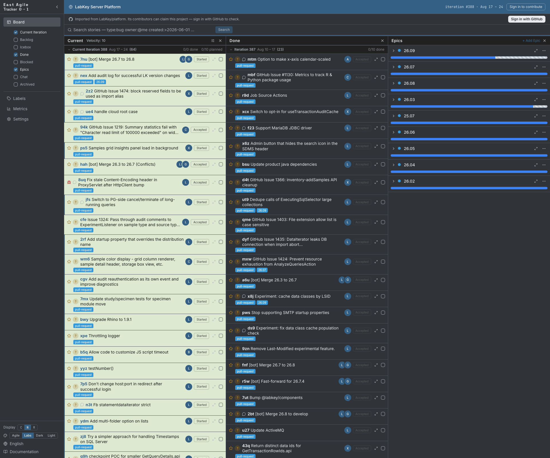Close the Current column

[x=220, y=41]
